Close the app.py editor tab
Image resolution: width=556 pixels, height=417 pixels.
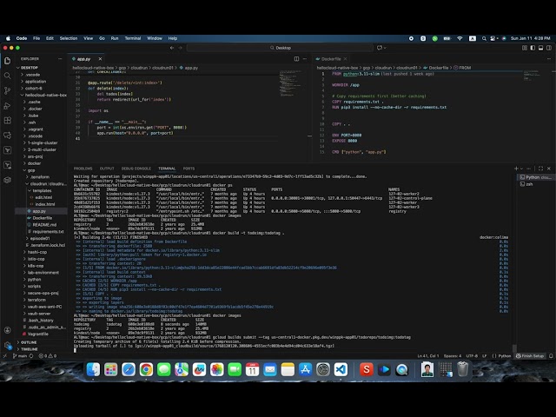[x=101, y=59]
